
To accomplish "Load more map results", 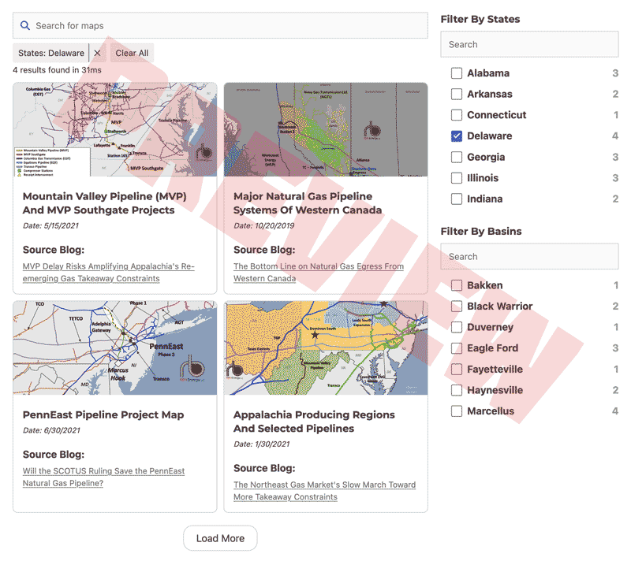I will tap(220, 538).
